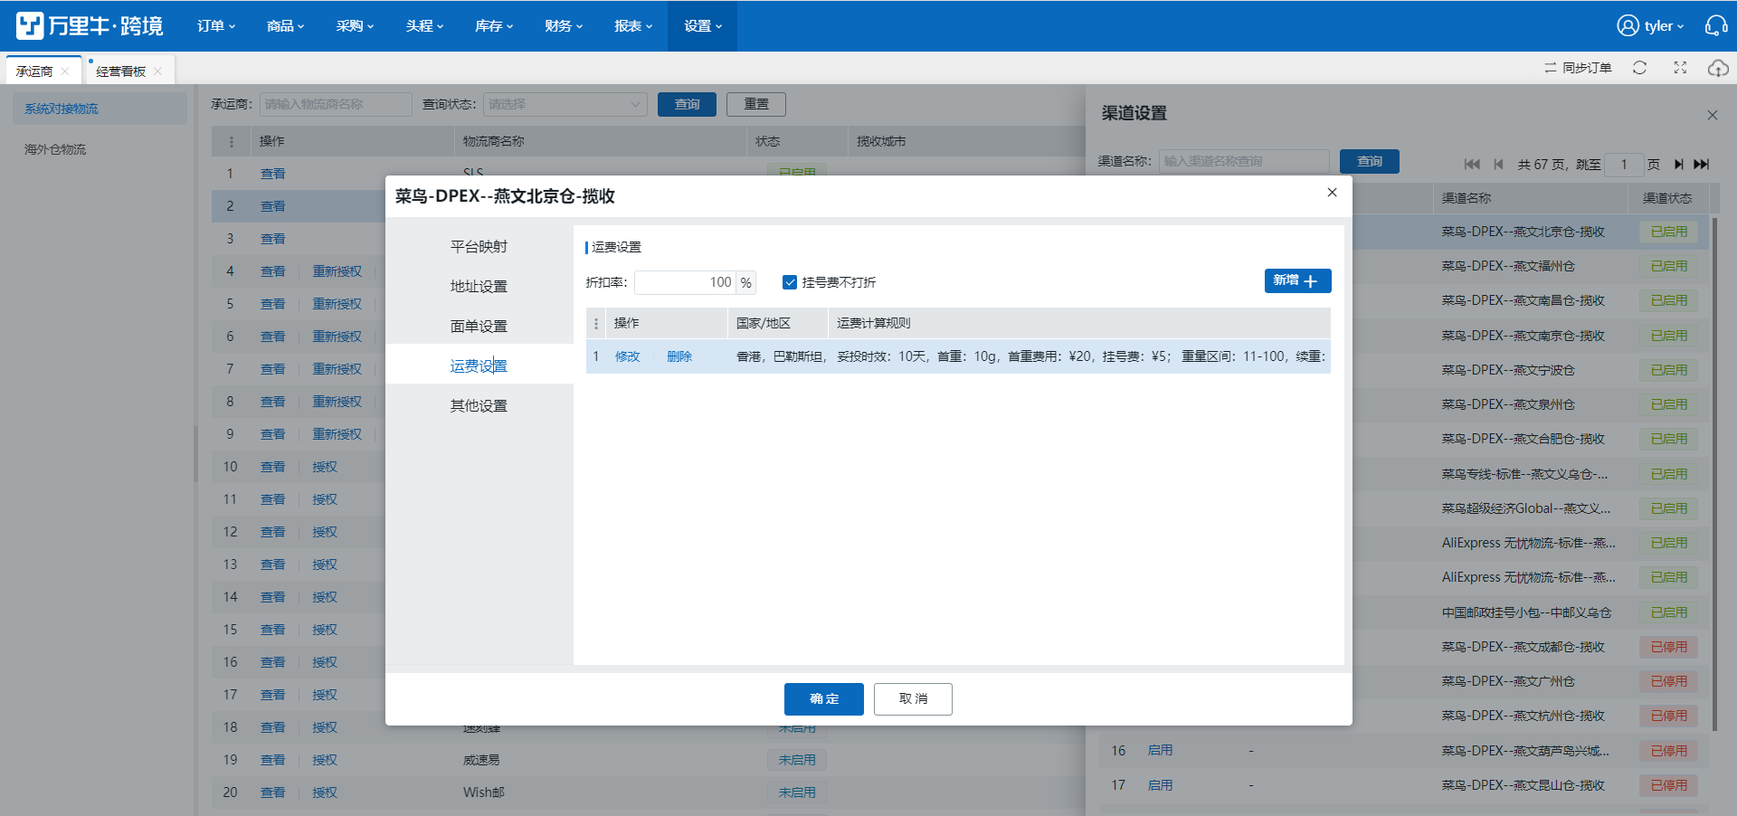Click 已停用 status of 菜鸟-DPEX--燕文广州仓
This screenshot has height=816, width=1737.
(1669, 681)
